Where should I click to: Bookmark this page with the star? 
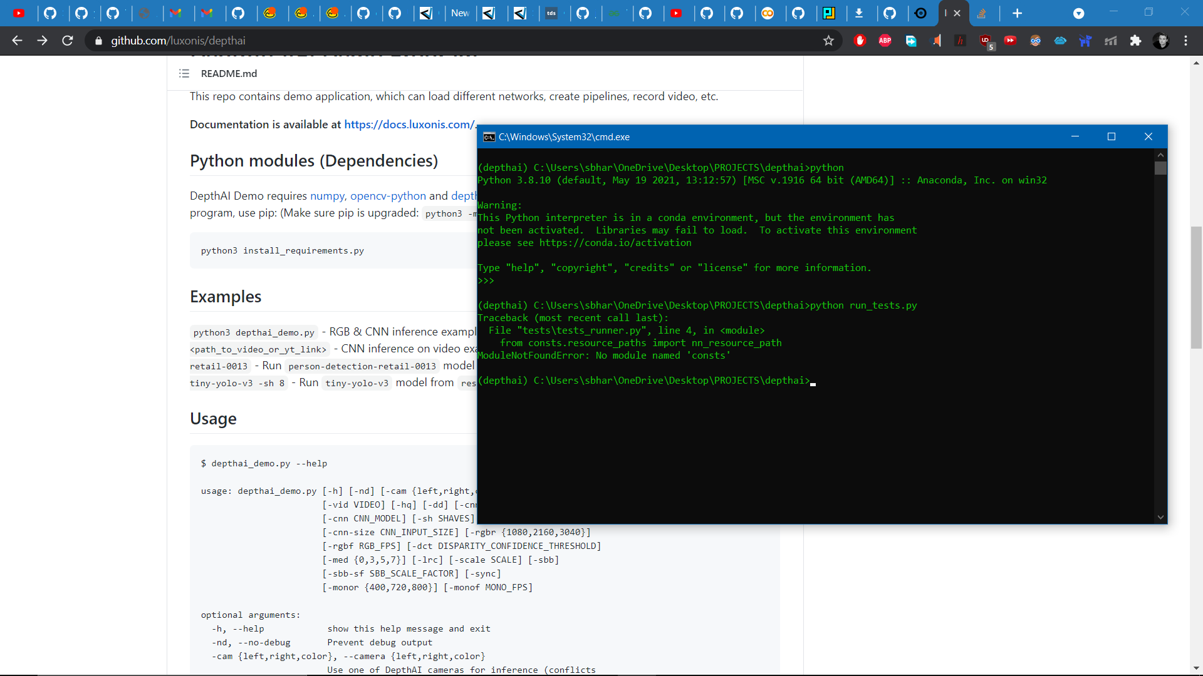pos(828,41)
